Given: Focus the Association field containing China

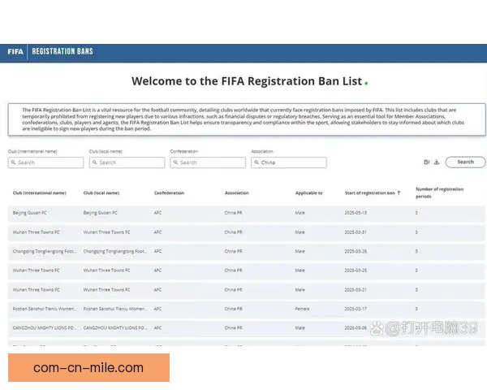Looking at the screenshot, I should tap(289, 162).
